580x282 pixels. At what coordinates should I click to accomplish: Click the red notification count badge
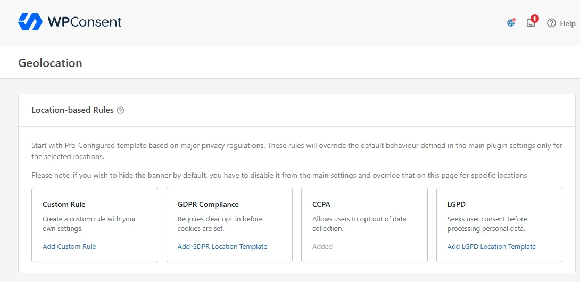pos(534,19)
